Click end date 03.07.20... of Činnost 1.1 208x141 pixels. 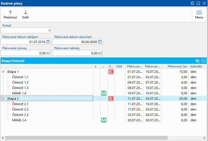tap(153, 77)
